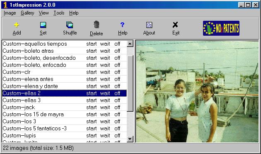The image size is (261, 154).
Task: Open the Image menu
Action: point(10,13)
